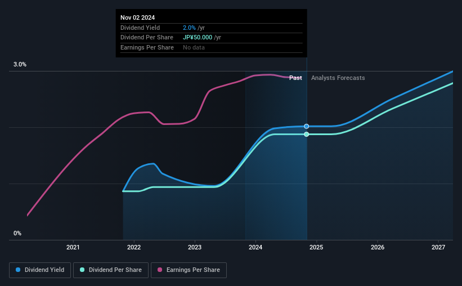Screen dimensions: 462x286
Task: Select the 2027 x-axis label
Action: [x=438, y=247]
